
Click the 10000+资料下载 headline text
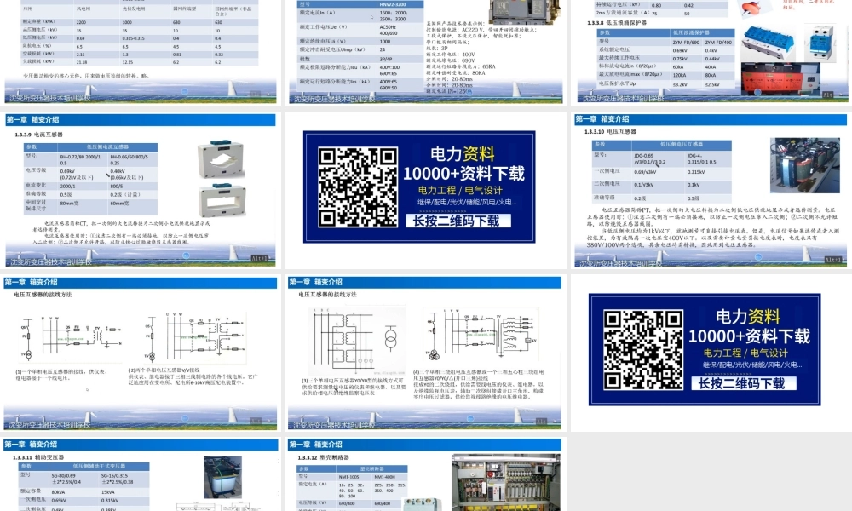465,173
